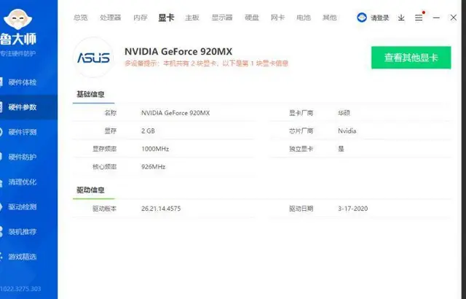Open the 其他 tab

330,18
